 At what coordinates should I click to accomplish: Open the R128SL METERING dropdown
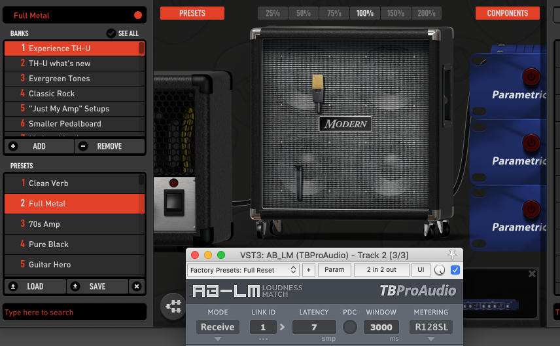pos(431,327)
